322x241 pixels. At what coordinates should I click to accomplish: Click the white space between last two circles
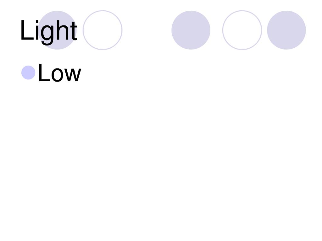tap(264, 30)
